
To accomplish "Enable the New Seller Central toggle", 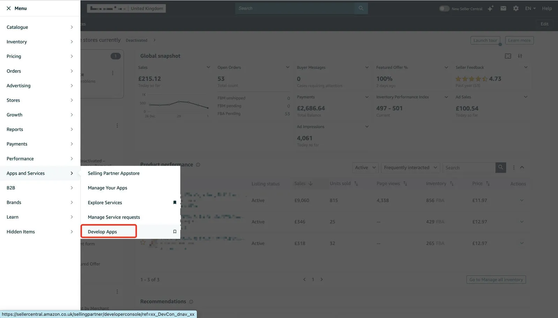I will [444, 8].
